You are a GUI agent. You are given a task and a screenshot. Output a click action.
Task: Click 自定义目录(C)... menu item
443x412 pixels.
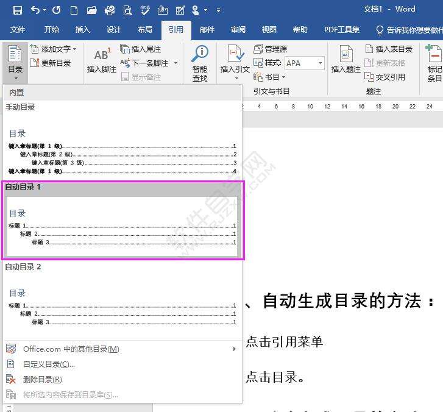pos(122,364)
